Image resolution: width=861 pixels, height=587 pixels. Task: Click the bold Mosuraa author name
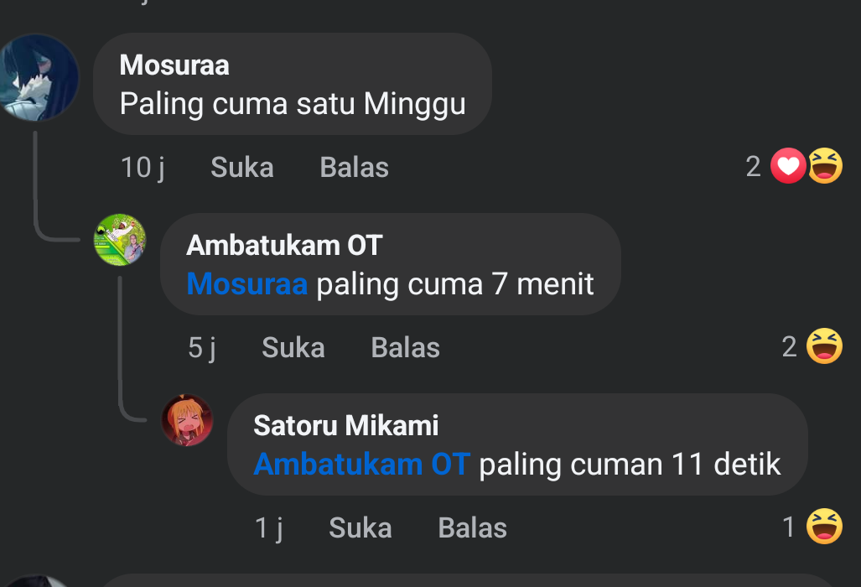pyautogui.click(x=174, y=65)
